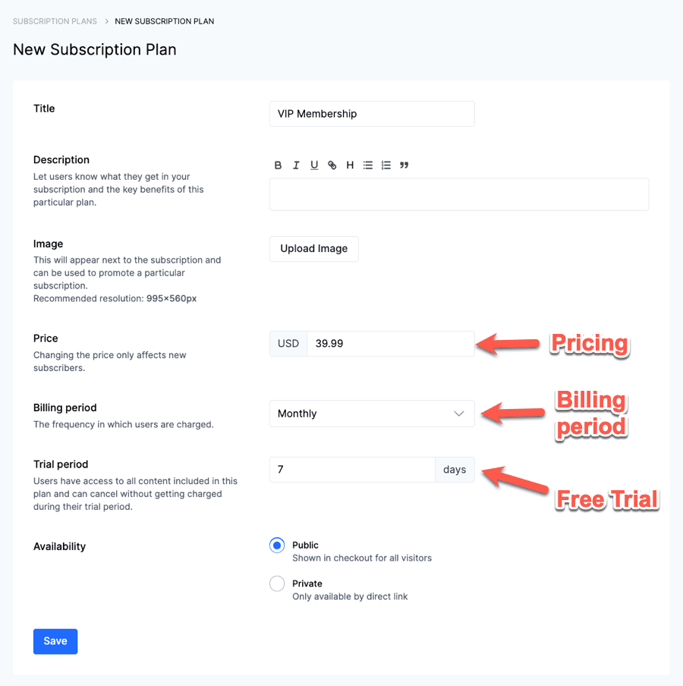Apply italic formatting in description editor
This screenshot has height=686, width=683.
[296, 165]
